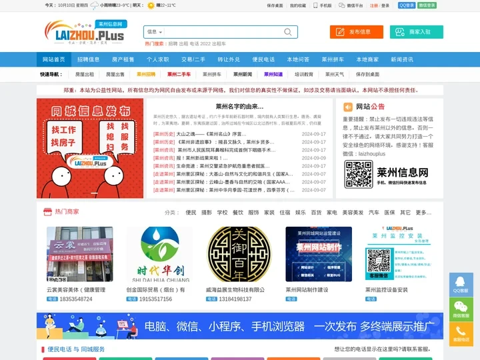Select the 房产租售 nav tab
The width and height of the screenshot is (480, 360).
123,59
